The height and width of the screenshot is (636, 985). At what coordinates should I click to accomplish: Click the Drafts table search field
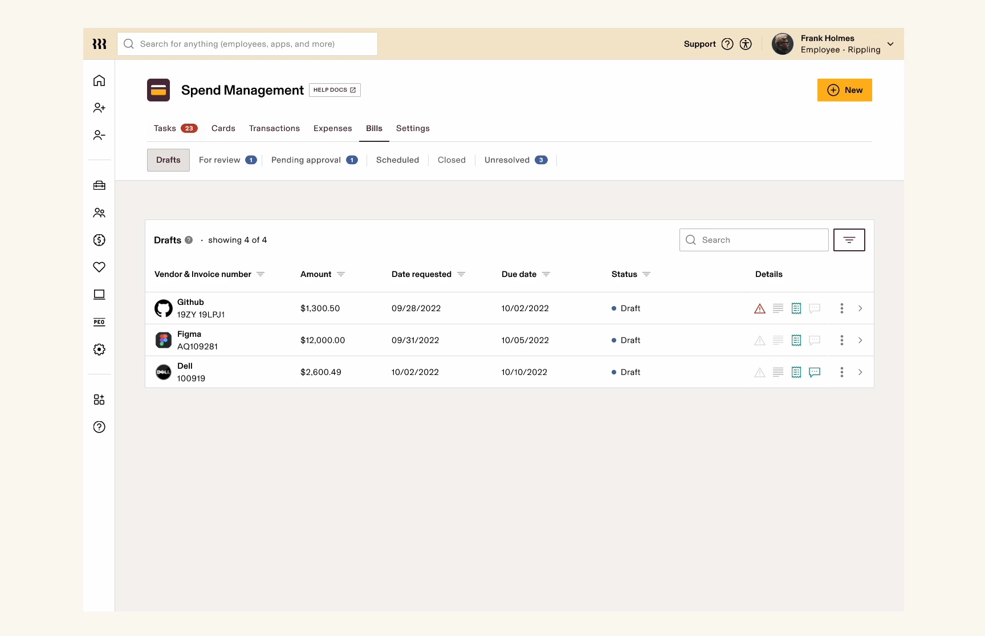pyautogui.click(x=754, y=240)
